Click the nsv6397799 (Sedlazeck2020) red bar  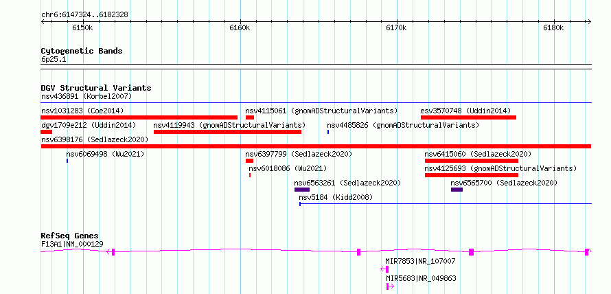tap(249, 161)
